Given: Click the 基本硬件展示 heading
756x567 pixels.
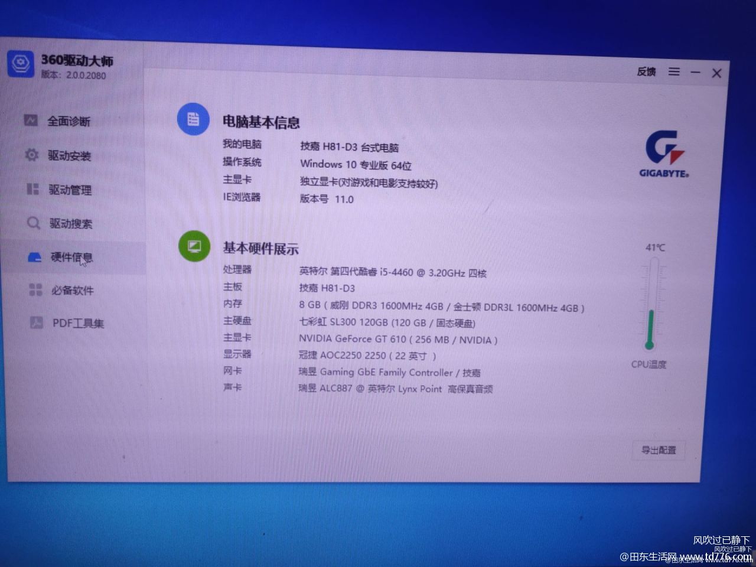Looking at the screenshot, I should click(x=260, y=249).
